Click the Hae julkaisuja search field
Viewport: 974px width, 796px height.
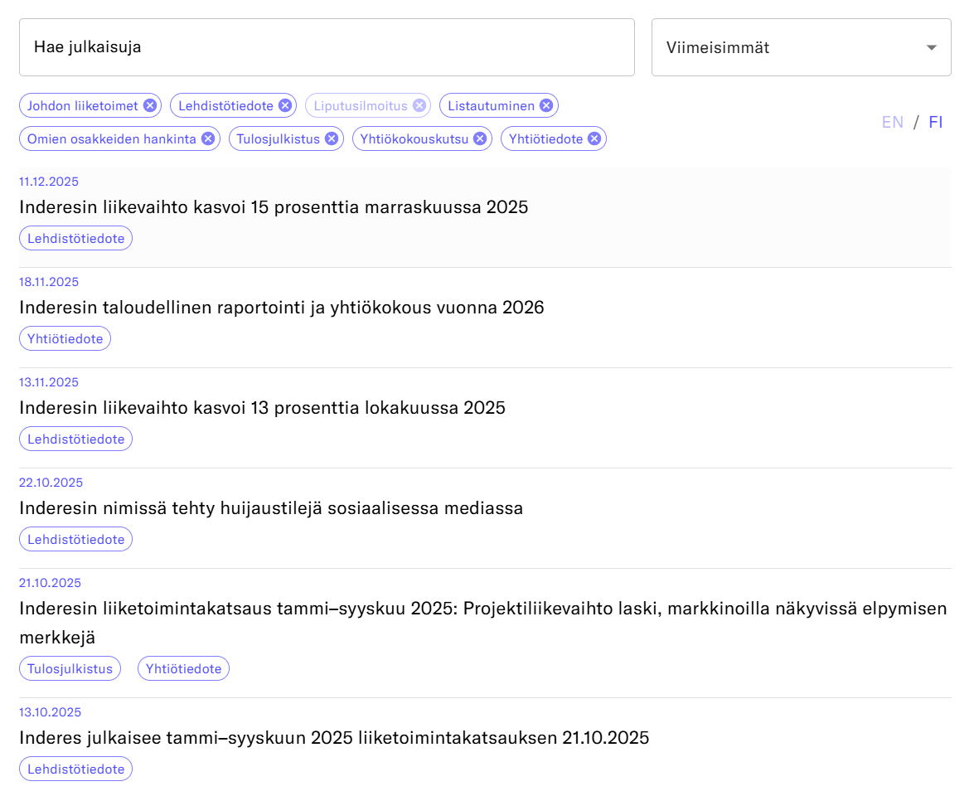327,47
